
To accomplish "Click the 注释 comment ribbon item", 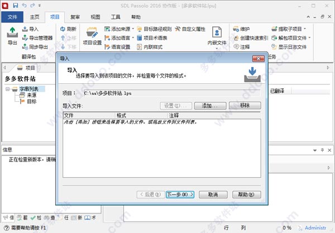I will point(241,47).
